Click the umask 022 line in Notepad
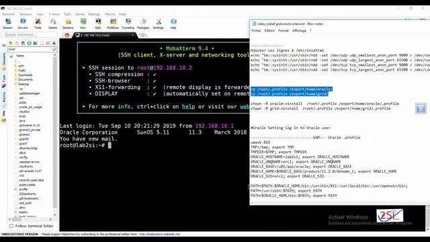430x242 pixels. (x=260, y=143)
